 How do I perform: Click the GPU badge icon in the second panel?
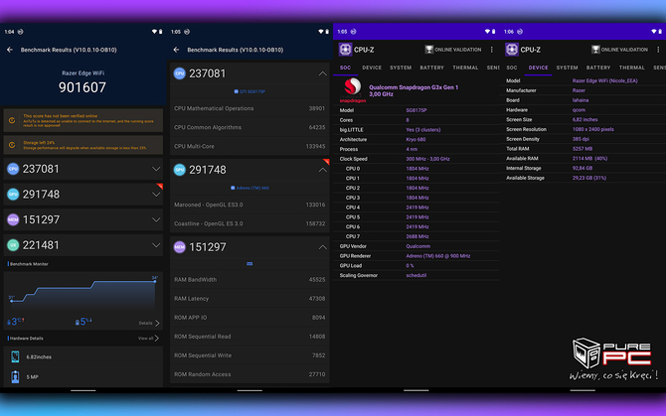(180, 170)
